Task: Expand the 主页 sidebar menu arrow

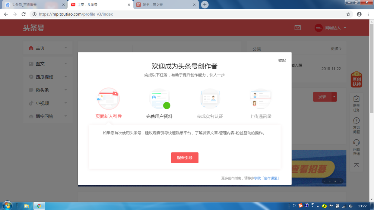Action: click(x=66, y=48)
